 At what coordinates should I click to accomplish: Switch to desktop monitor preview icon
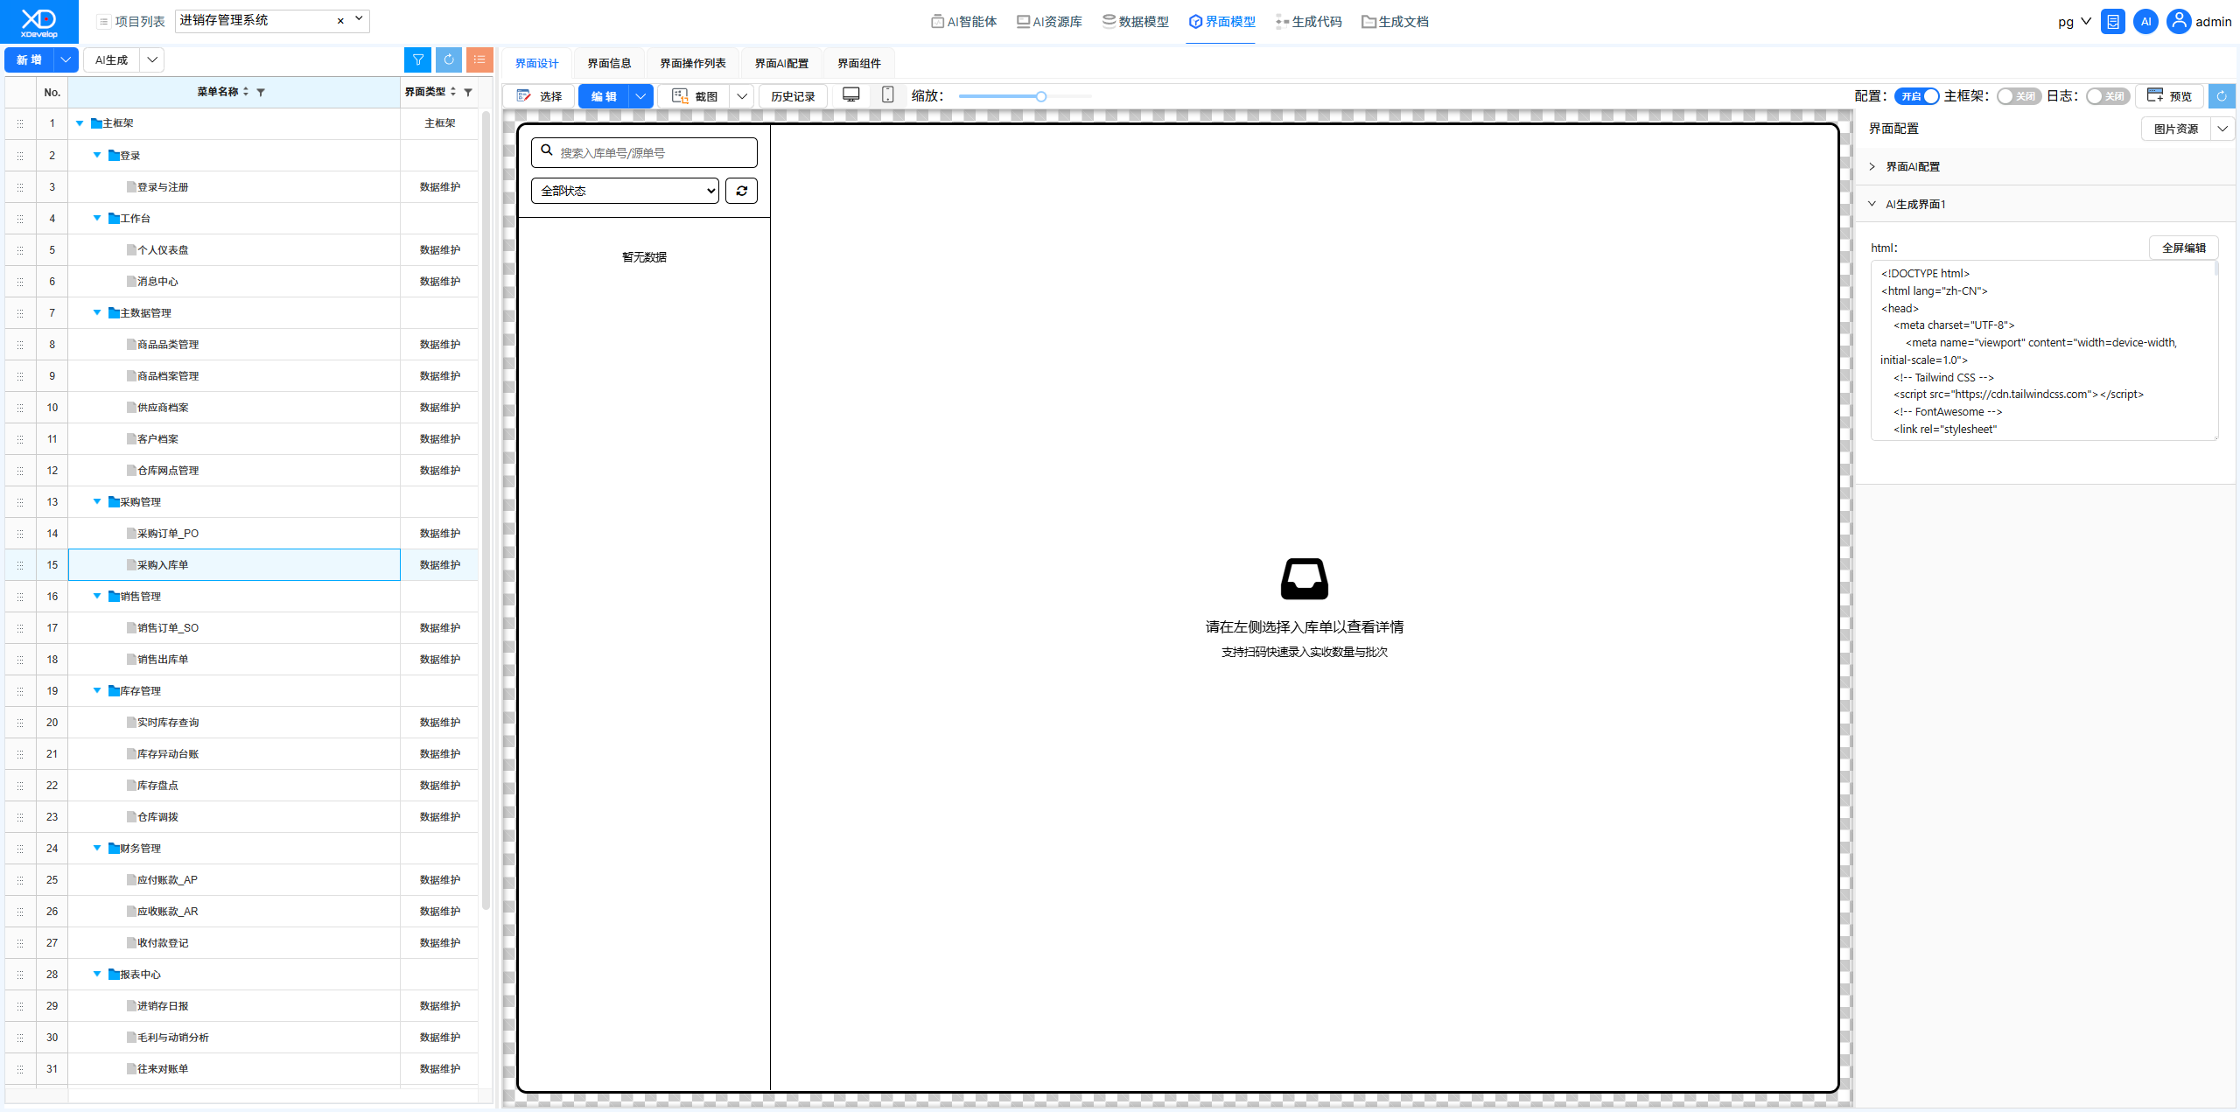pos(850,95)
